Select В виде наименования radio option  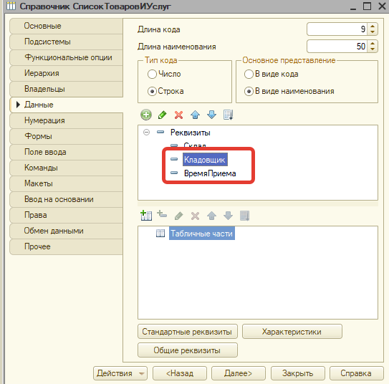click(x=249, y=91)
